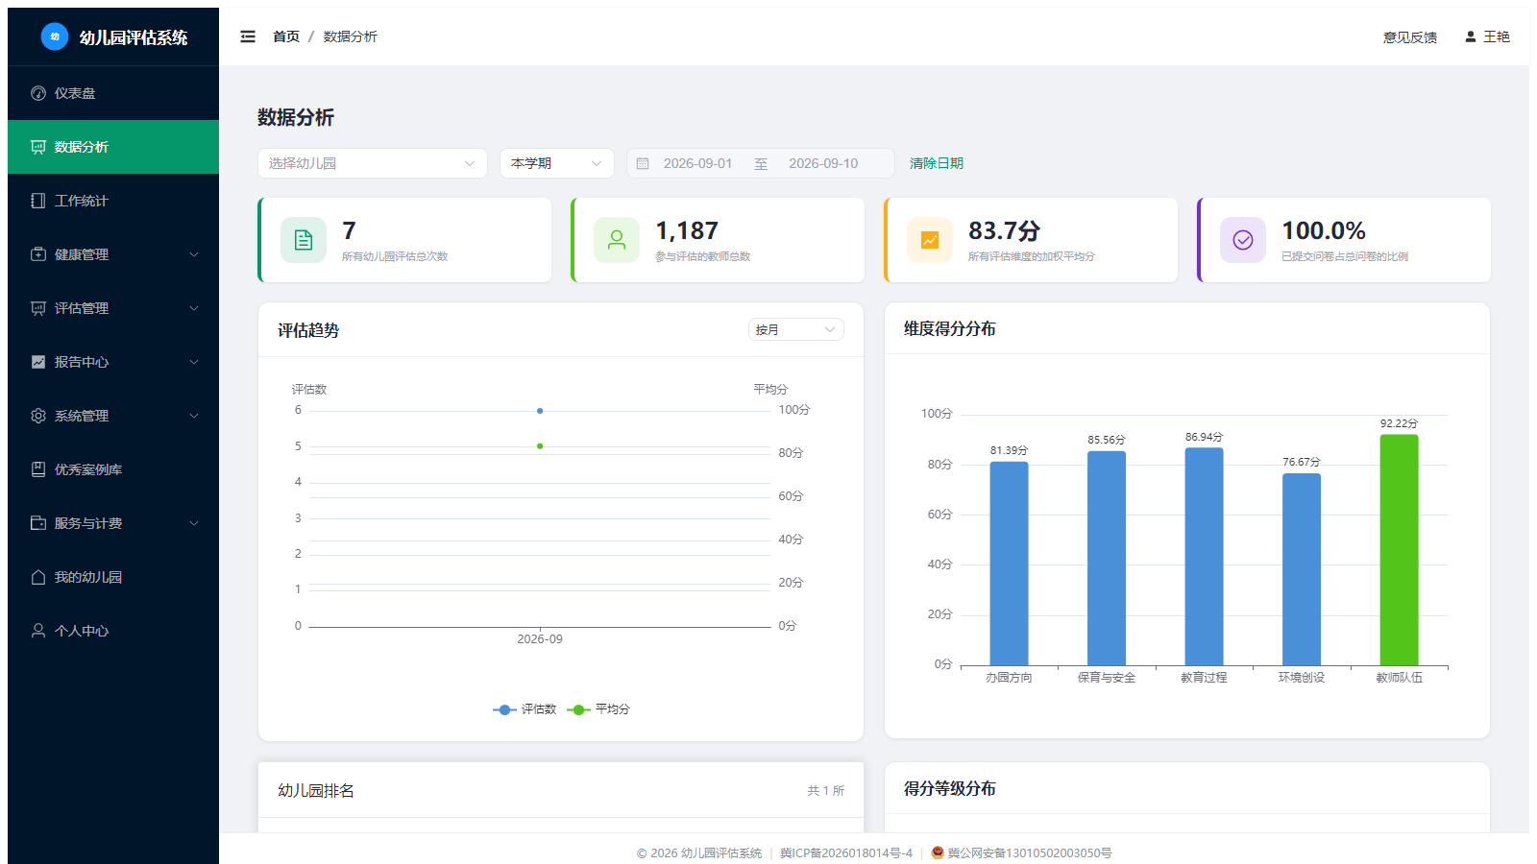The width and height of the screenshot is (1537, 864).
Task: Click the 健康管理 sidebar icon
Action: point(38,254)
